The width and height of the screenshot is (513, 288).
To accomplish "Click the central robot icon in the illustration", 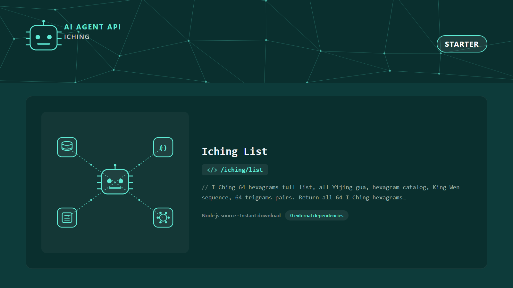I will tap(115, 180).
